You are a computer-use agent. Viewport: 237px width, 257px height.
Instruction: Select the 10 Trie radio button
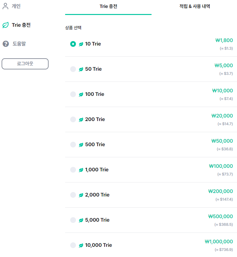(x=73, y=44)
